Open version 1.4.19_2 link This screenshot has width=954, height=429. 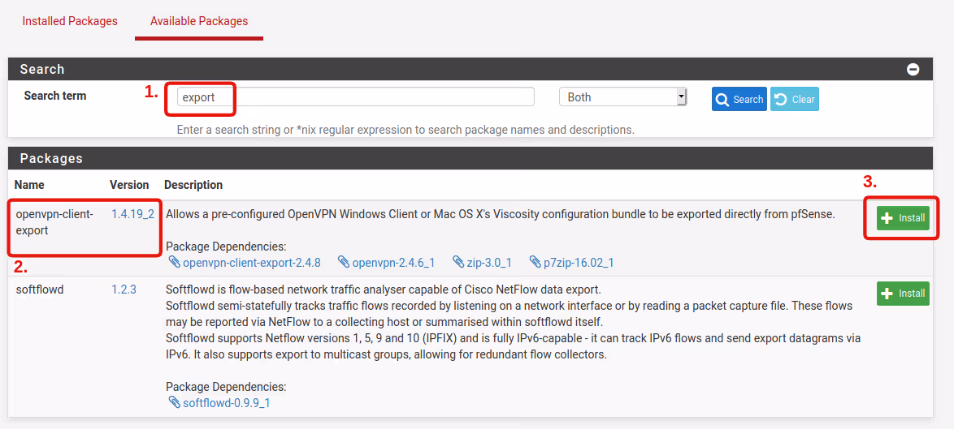[132, 215]
